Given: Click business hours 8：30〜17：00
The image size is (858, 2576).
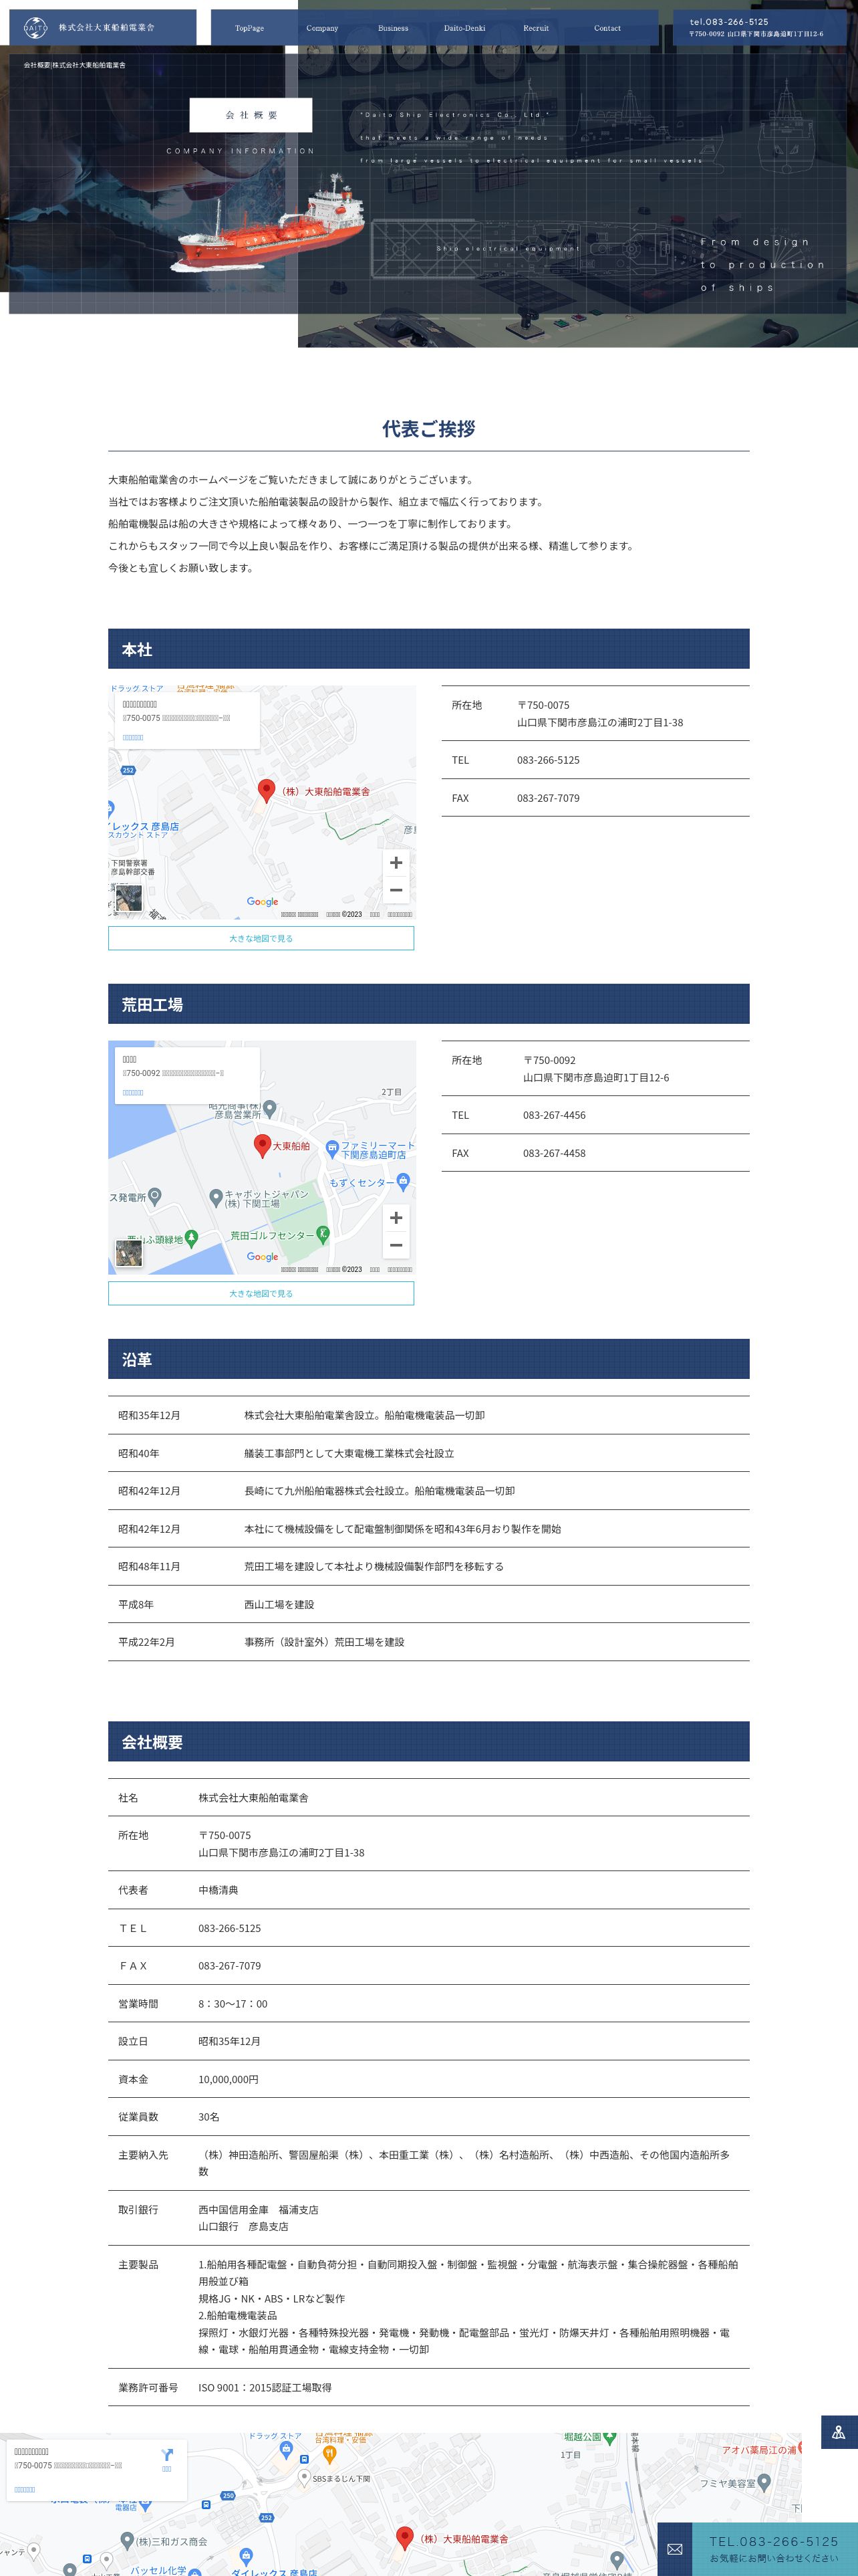Looking at the screenshot, I should coord(233,2004).
